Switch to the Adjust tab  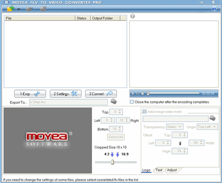[172, 170]
